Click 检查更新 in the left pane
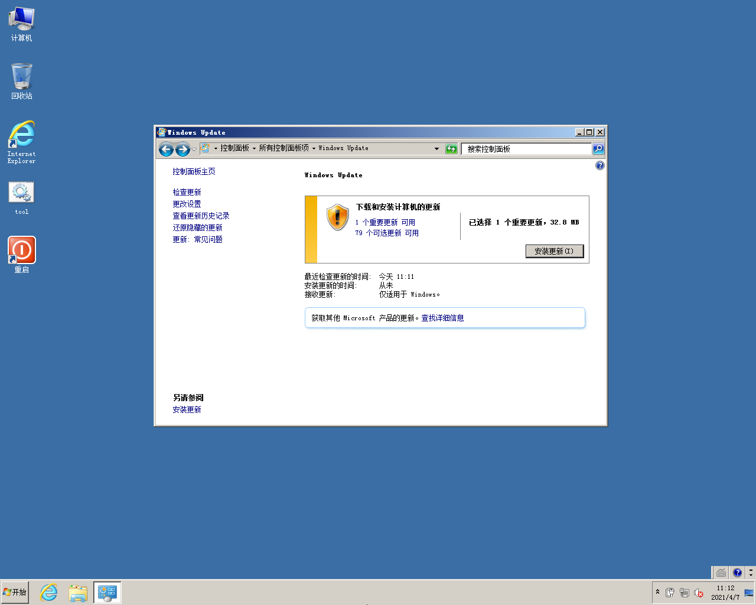The image size is (756, 605). point(187,192)
